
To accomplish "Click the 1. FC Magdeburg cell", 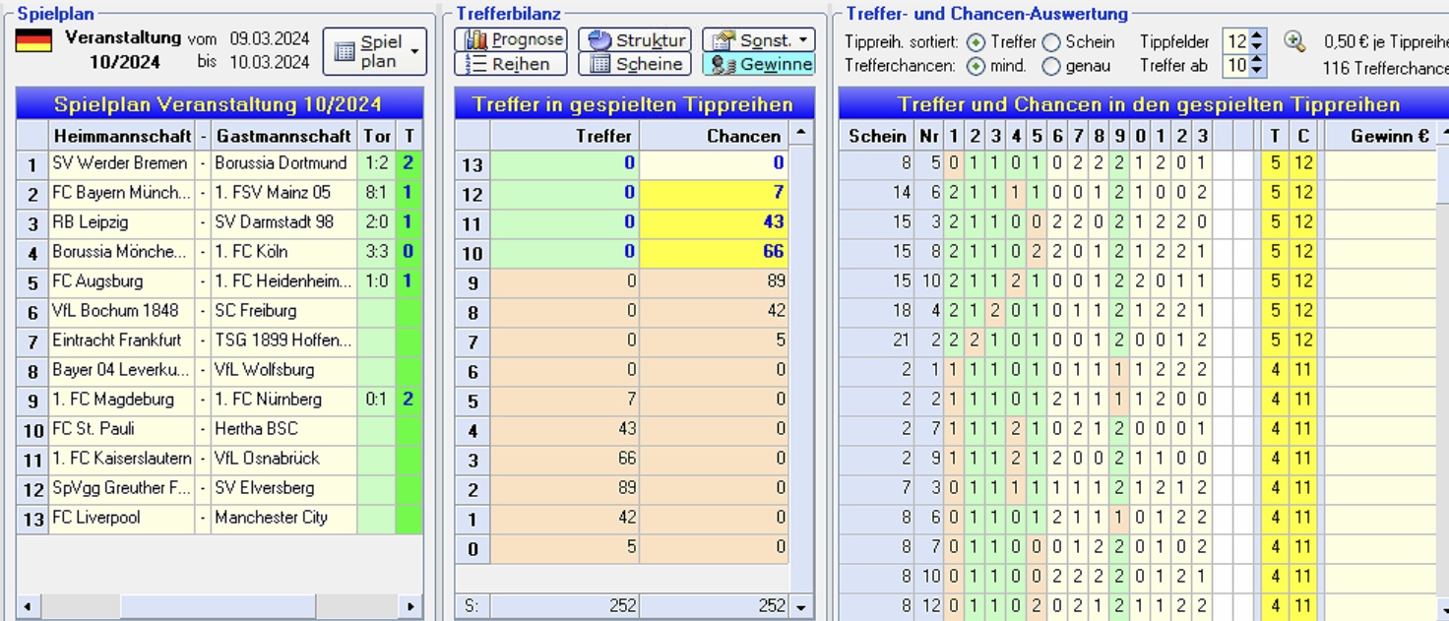I will (x=122, y=400).
